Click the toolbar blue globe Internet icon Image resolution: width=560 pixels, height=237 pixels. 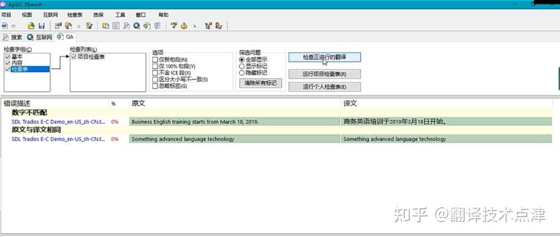pyautogui.click(x=136, y=25)
